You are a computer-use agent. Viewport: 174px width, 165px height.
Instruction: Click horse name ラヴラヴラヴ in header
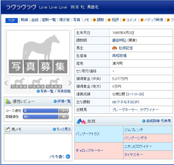[21, 7]
